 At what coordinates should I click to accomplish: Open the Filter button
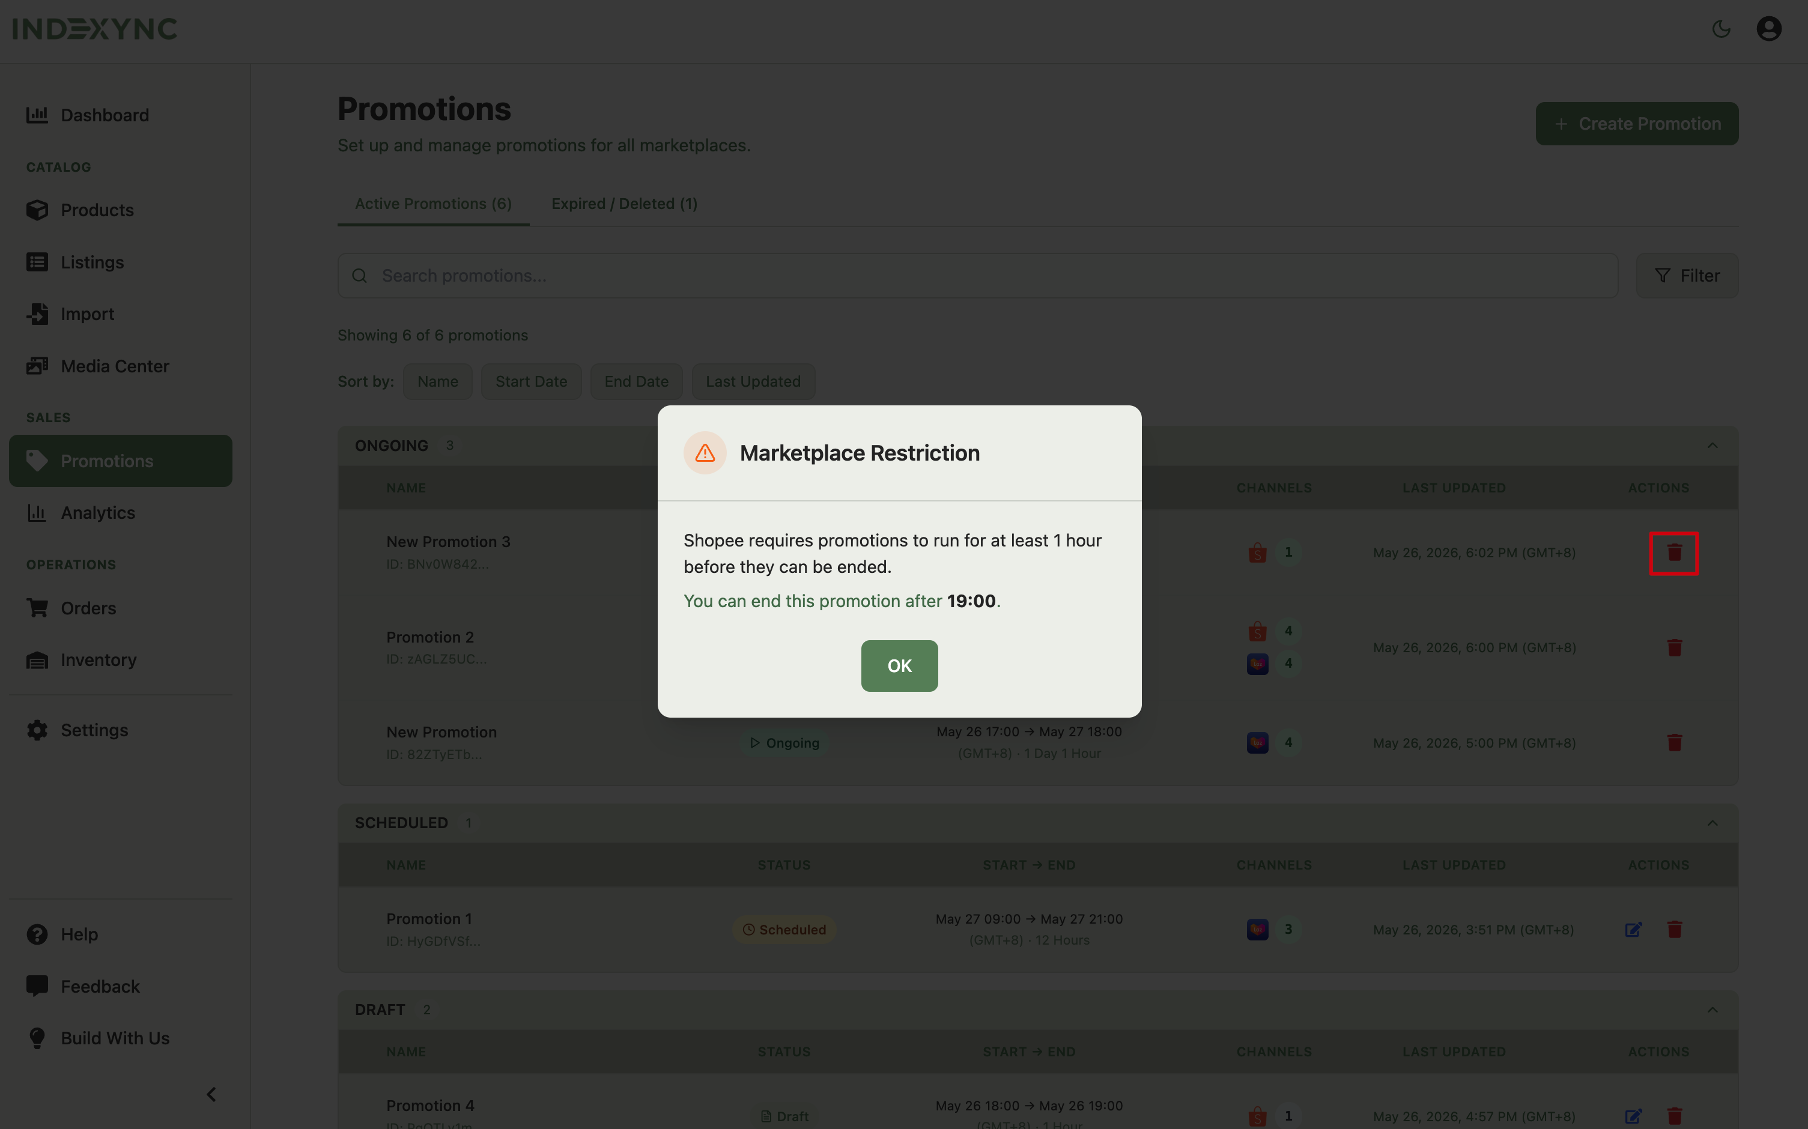1687,276
